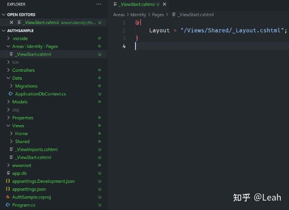This screenshot has height=210, width=289.
Task: Collapse the OPEN EDITORS section
Action: click(3, 15)
